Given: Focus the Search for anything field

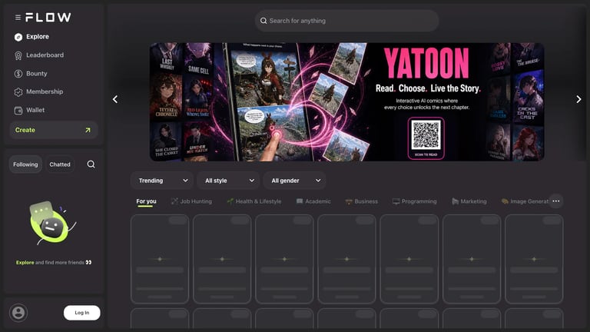Looking at the screenshot, I should (347, 21).
